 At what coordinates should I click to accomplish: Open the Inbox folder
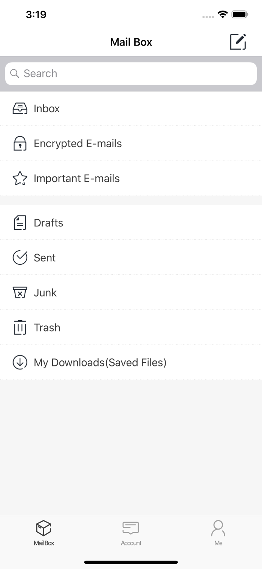76,108
